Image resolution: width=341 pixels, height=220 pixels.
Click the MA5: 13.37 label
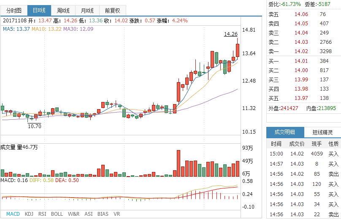coord(16,29)
